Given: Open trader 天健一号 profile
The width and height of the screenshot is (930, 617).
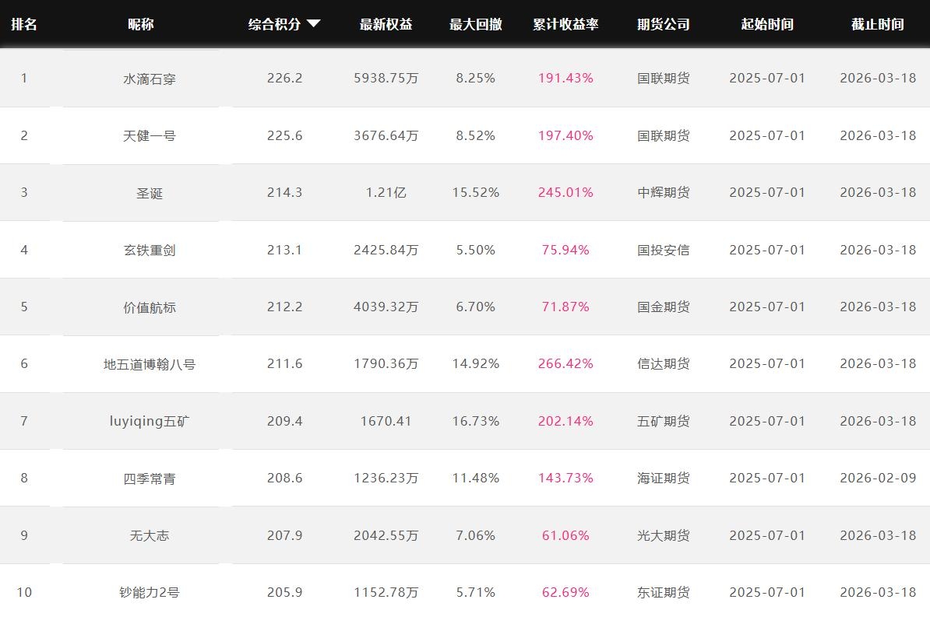Looking at the screenshot, I should tap(150, 135).
